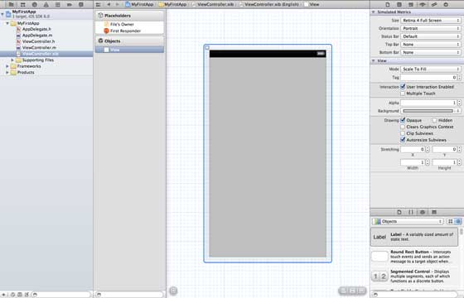Switch library to icon grid view

(x=451, y=221)
